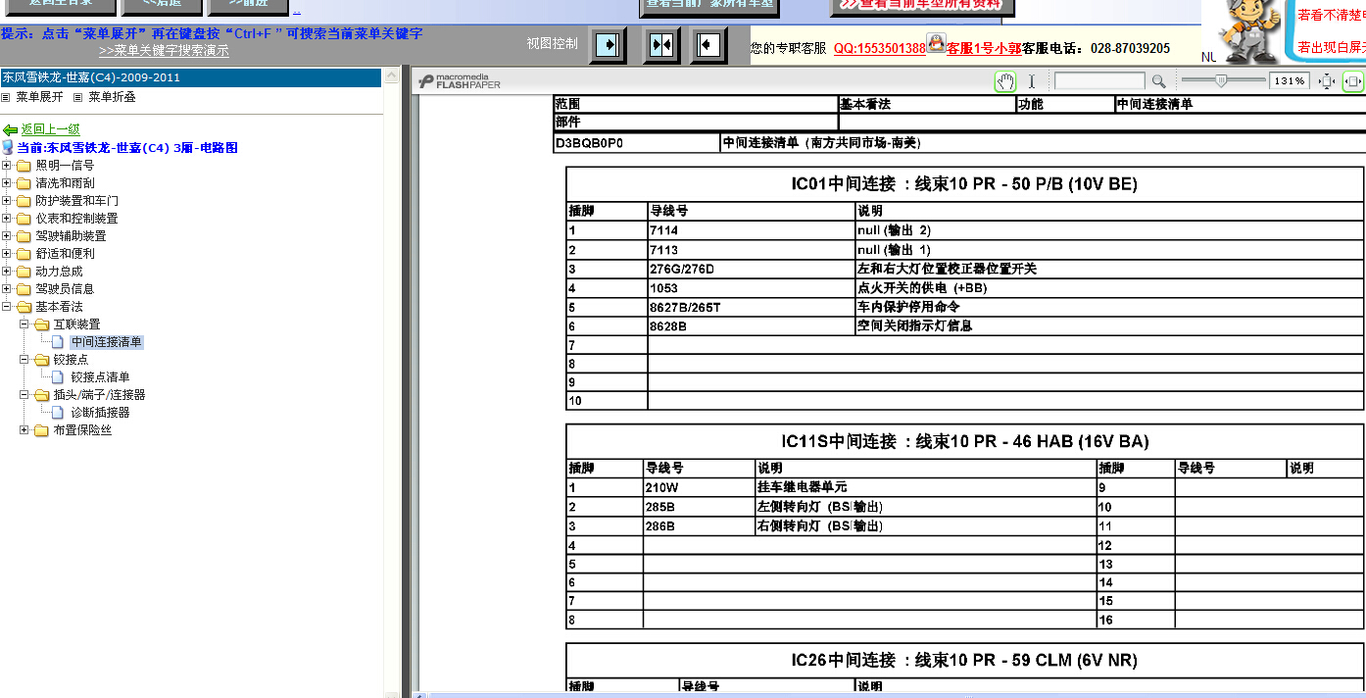
Task: Expand the 动力总成 tree node
Action: pos(7,272)
